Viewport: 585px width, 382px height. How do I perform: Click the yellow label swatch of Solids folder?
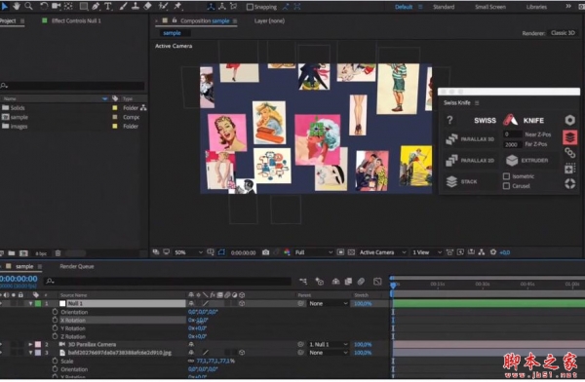115,108
